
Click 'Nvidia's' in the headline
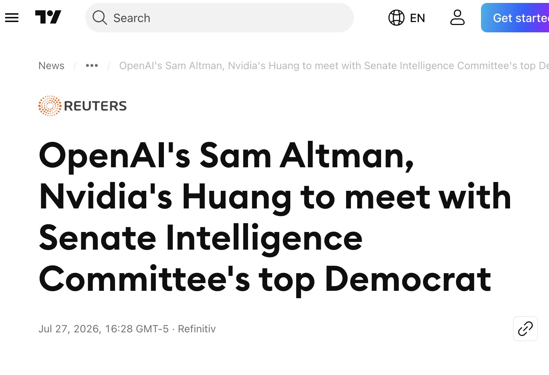tap(106, 197)
